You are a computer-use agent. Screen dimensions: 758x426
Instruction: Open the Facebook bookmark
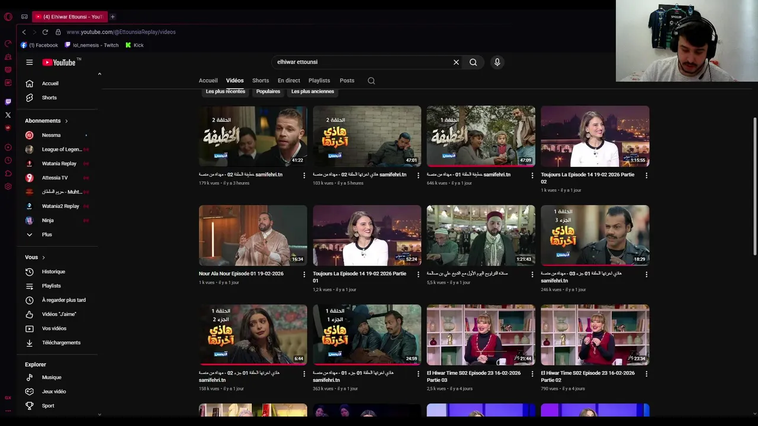point(39,45)
